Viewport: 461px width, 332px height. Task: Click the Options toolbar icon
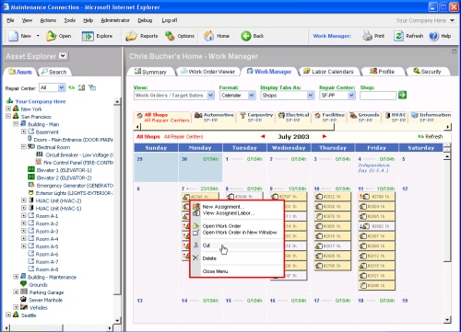click(170, 36)
